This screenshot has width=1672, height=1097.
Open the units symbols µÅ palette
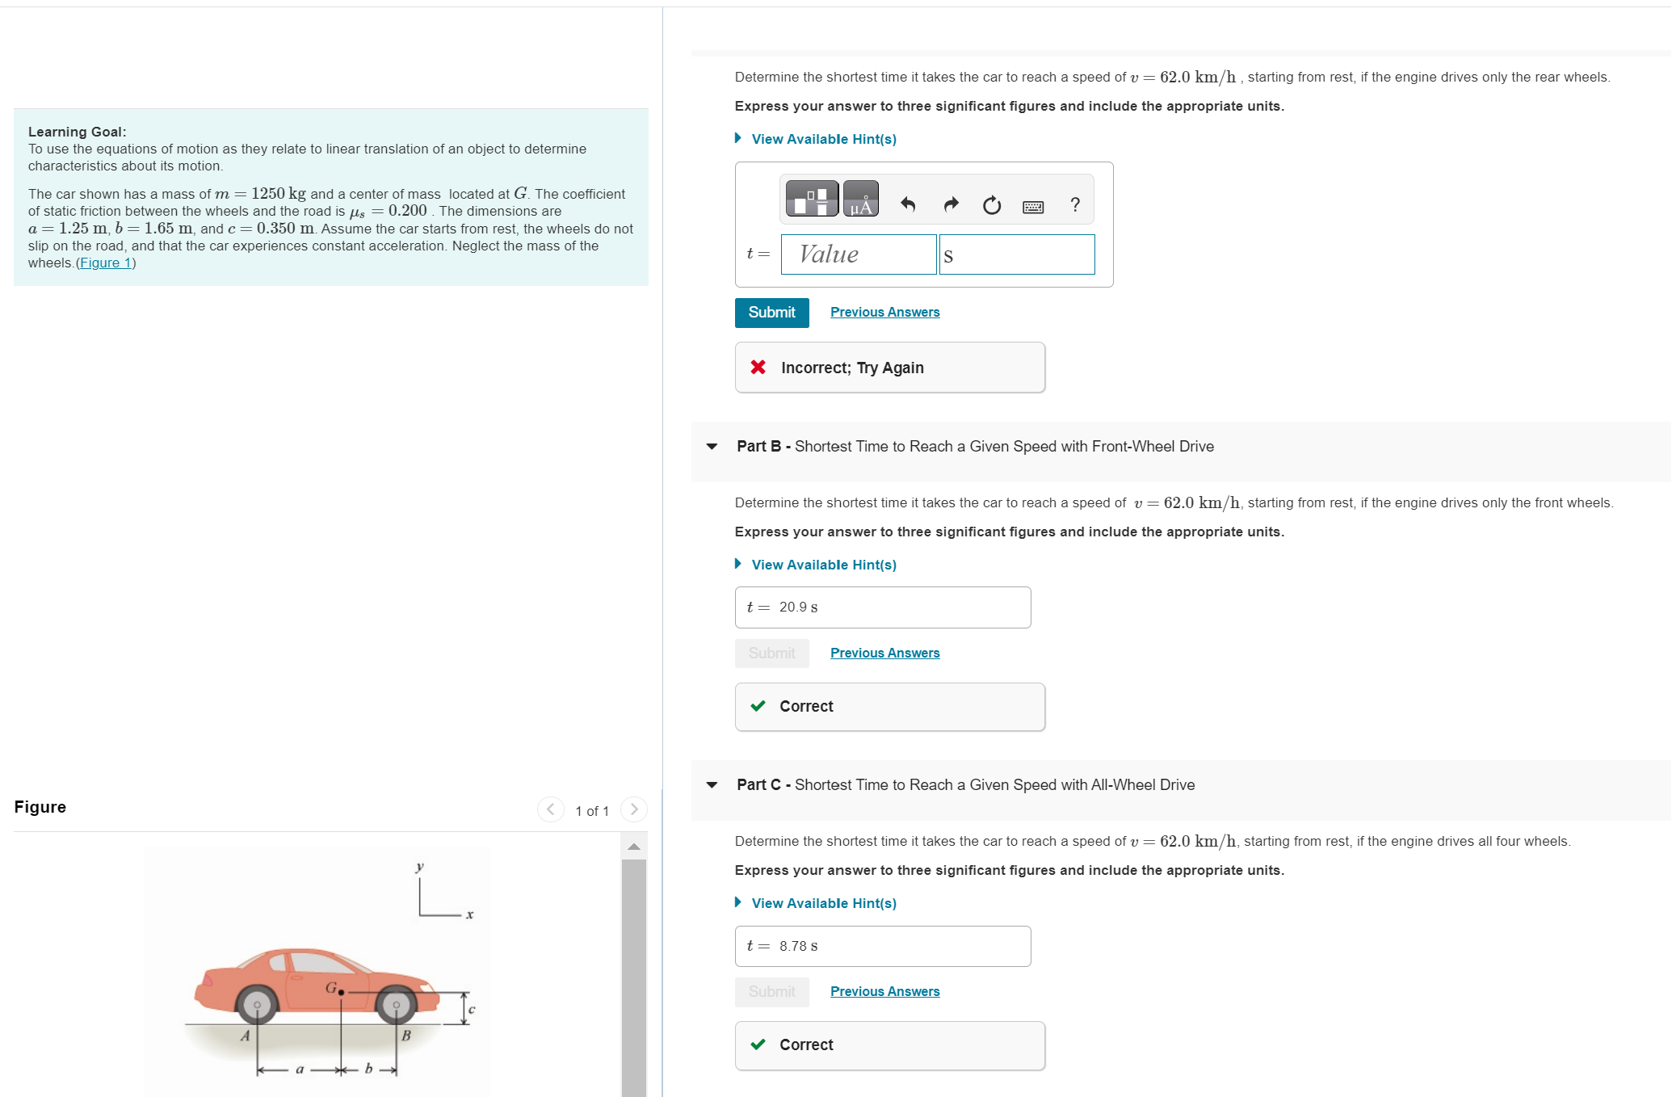[861, 200]
